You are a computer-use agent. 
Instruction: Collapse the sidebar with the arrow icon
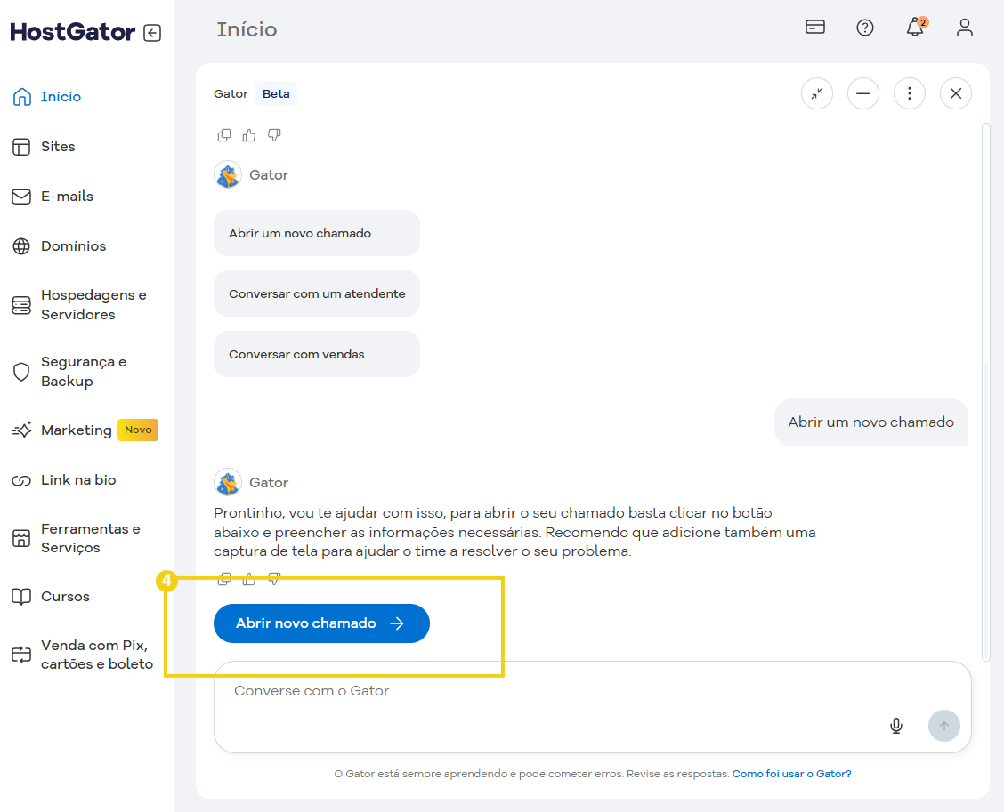pyautogui.click(x=152, y=31)
